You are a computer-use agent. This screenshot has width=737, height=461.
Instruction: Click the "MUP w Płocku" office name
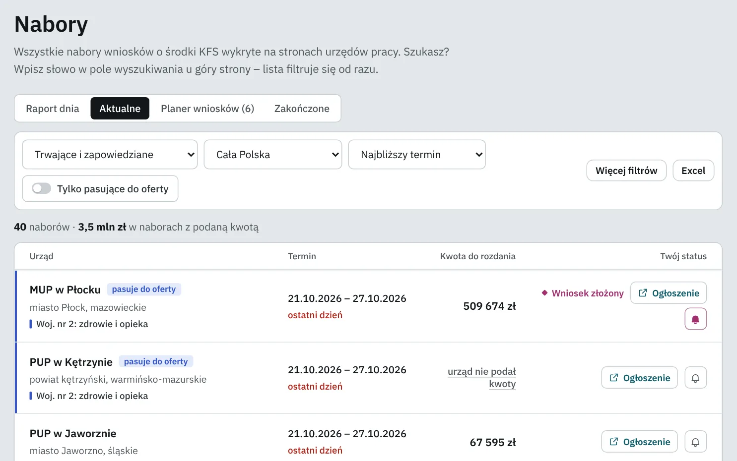[x=65, y=290]
